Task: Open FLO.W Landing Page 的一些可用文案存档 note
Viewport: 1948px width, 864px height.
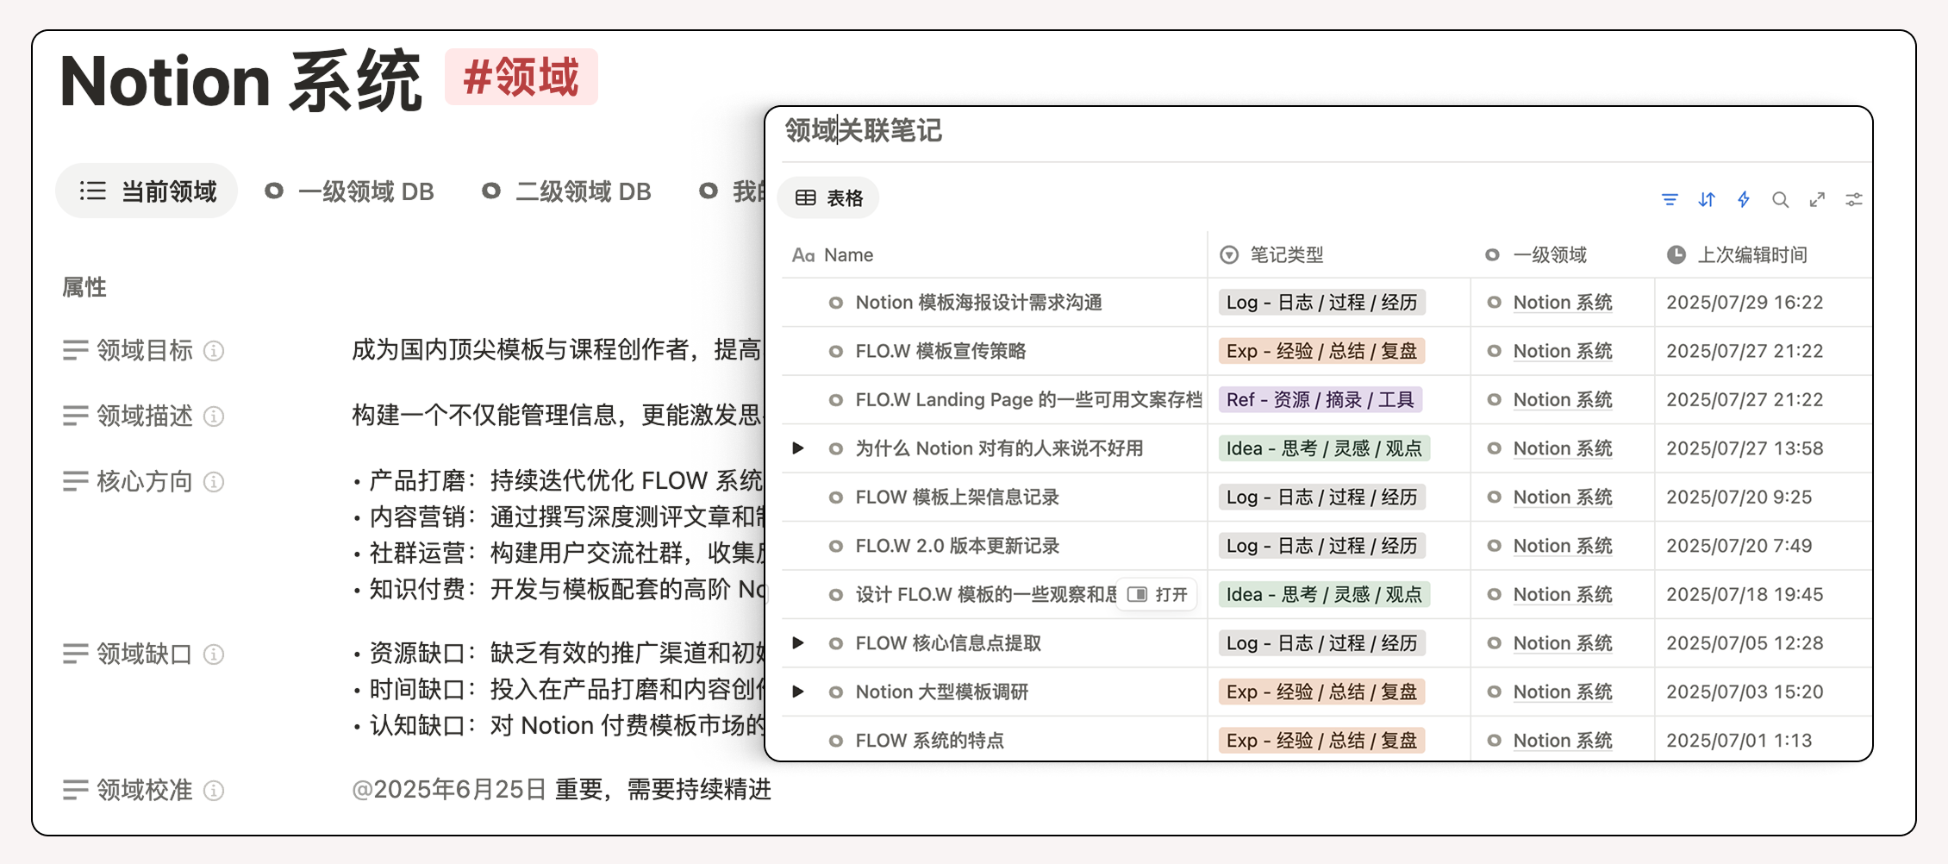Action: pos(1028,400)
